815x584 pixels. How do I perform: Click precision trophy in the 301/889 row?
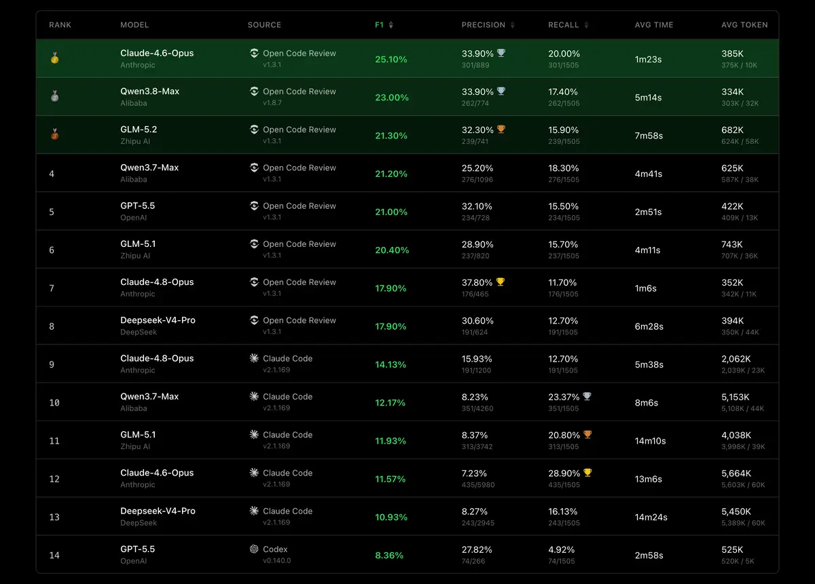501,53
